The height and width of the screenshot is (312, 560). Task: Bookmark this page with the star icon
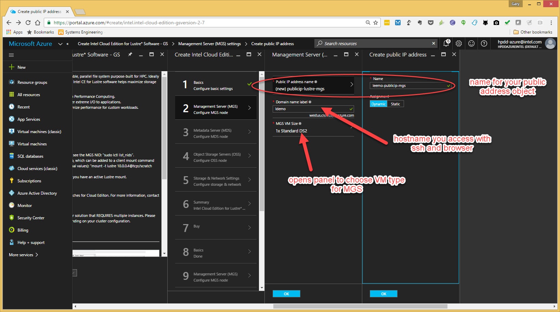pos(376,23)
